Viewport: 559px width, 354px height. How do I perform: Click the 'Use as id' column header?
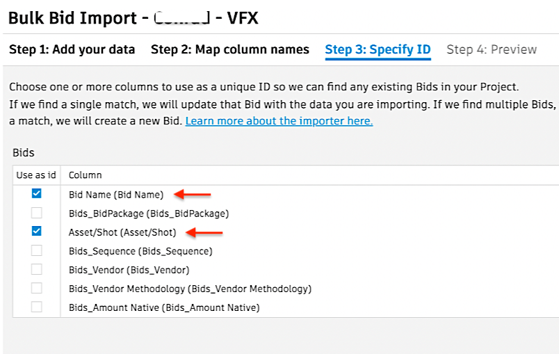tap(36, 175)
